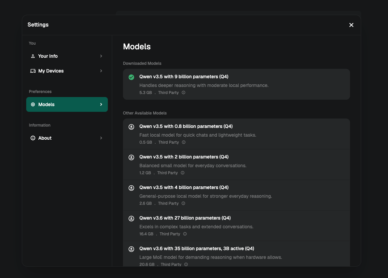This screenshot has width=388, height=278.
Task: Click the Models row chevron
Action: tap(101, 104)
